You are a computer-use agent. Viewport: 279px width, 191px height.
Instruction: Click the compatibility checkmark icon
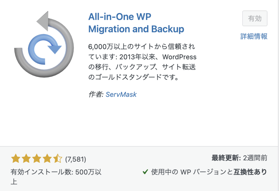pyautogui.click(x=145, y=172)
